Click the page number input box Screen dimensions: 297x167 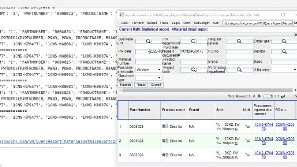click(268, 97)
